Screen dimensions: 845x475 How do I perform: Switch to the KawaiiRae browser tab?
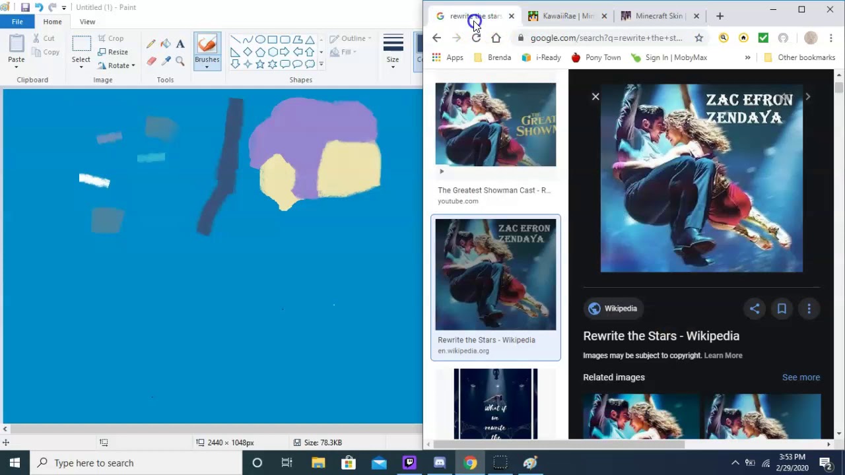(567, 16)
